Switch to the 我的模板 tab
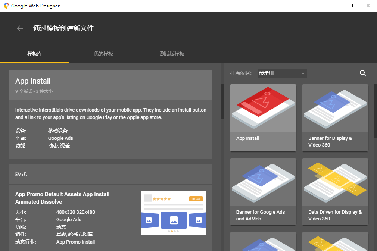 [103, 53]
